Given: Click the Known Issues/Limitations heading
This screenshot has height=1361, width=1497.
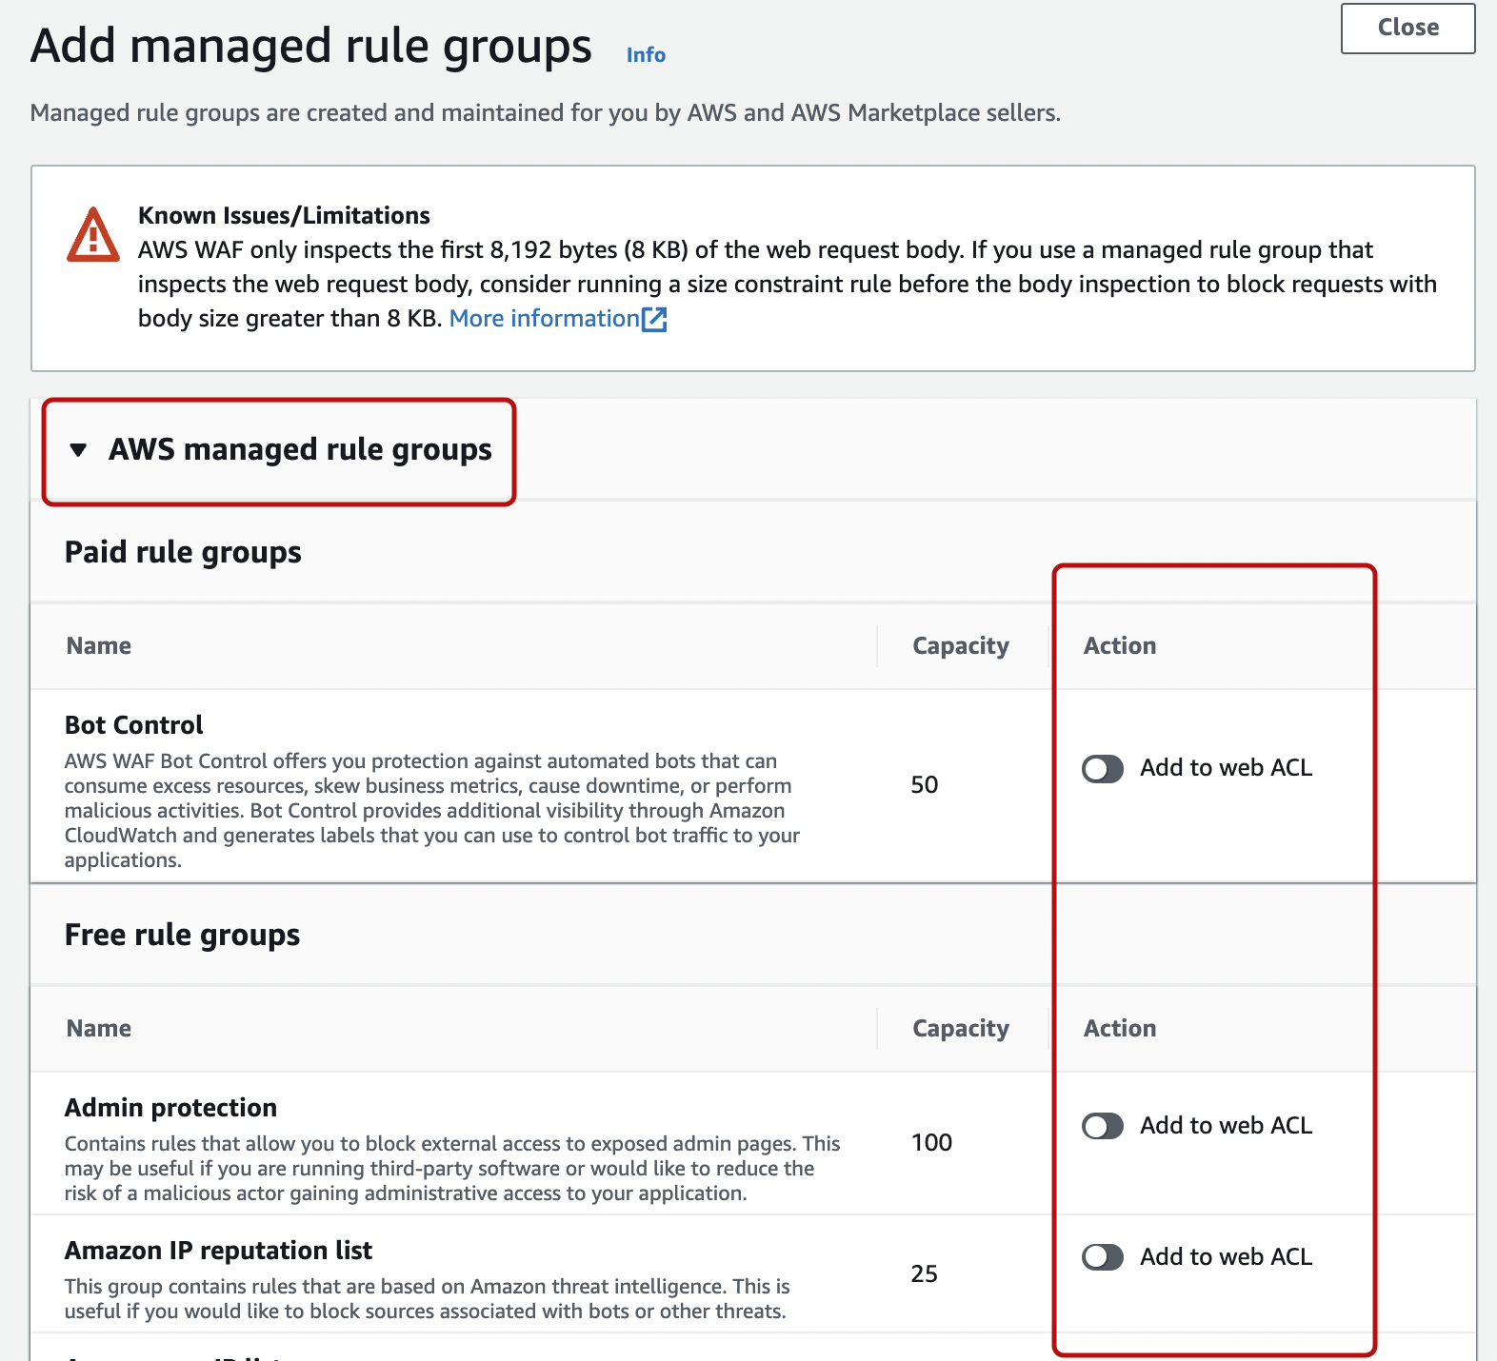Looking at the screenshot, I should pyautogui.click(x=284, y=216).
